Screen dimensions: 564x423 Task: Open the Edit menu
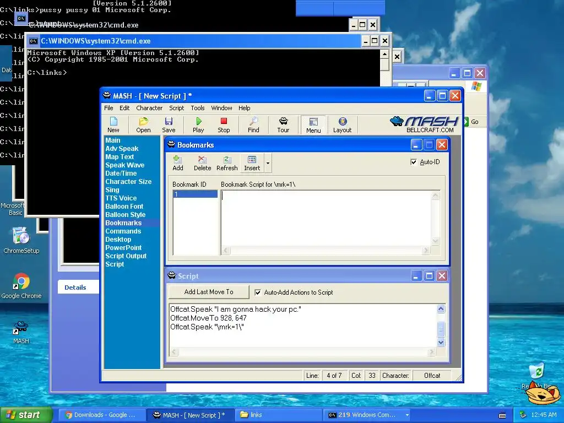pos(124,108)
